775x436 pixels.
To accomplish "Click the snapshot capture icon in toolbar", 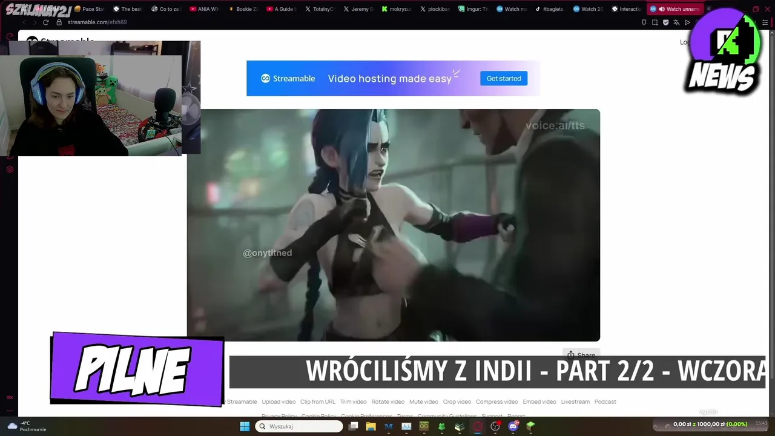I will tap(655, 22).
